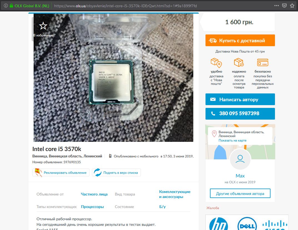Open 'Комплектующие и аксессуары' category link
Viewport: 298px width, 230px height.
point(175,194)
